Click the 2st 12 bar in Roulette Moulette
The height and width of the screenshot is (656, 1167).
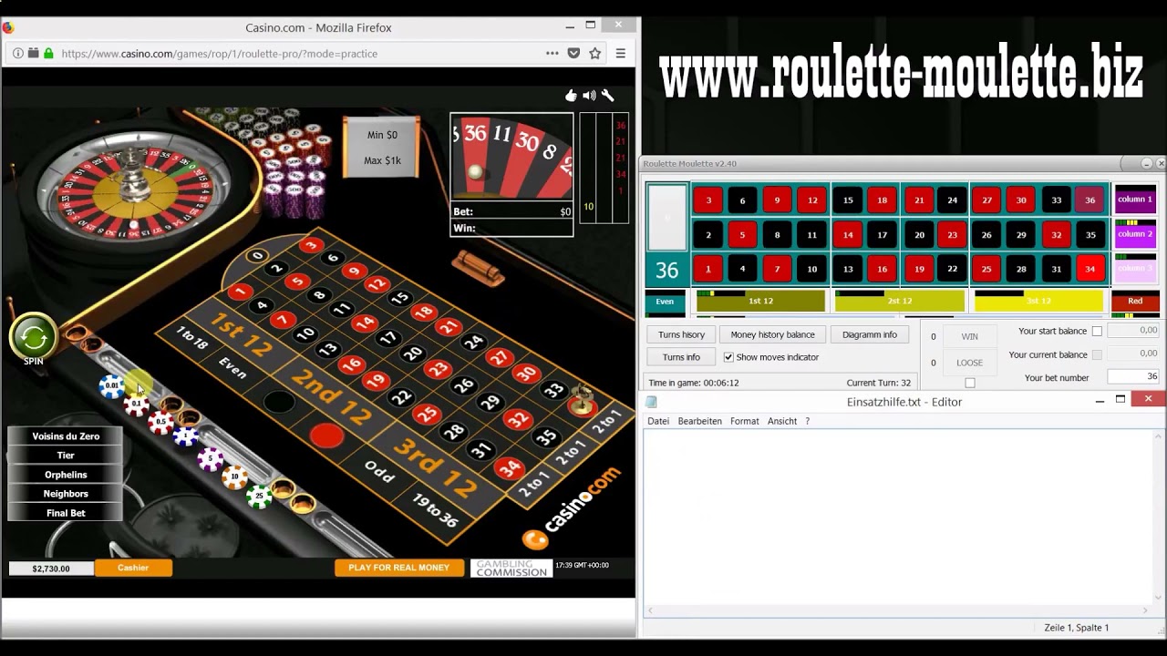coord(900,301)
